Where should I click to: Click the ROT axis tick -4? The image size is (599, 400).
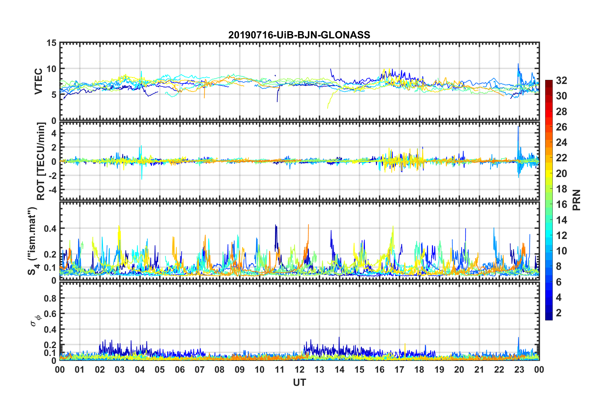tap(53, 190)
